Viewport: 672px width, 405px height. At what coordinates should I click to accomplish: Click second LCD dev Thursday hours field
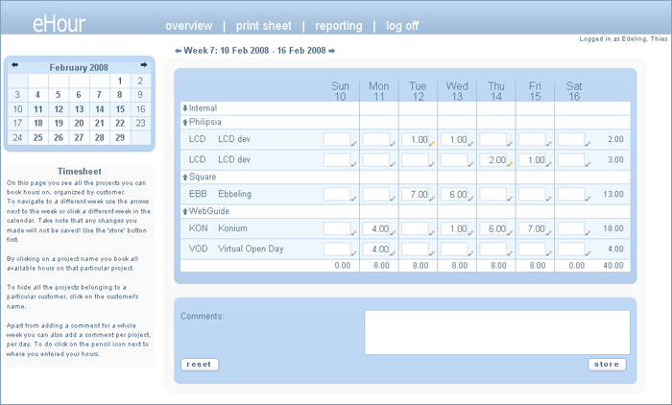coord(492,160)
